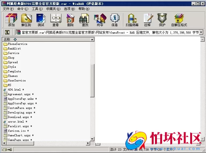The width and height of the screenshot is (206, 153).
Task: Click the WinRAR title bar icon
Action: coord(4,4)
